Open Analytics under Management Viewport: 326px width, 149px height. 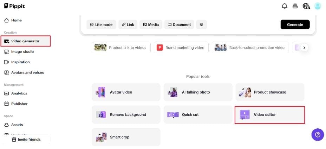click(19, 93)
